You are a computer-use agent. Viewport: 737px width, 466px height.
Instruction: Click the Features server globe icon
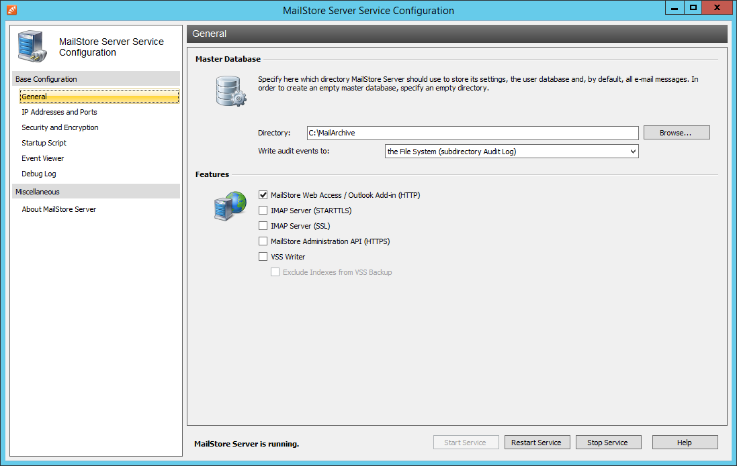[230, 206]
